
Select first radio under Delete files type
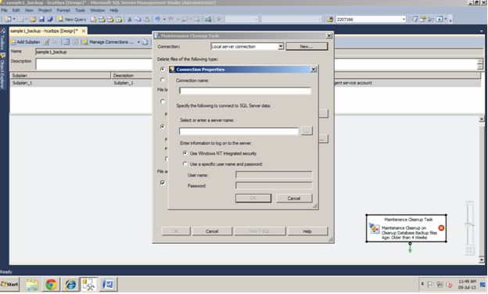163,69
